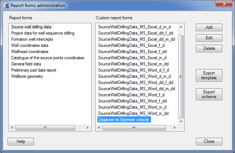Screen dimensions: 235x153
Task: Select the Задание на бурение ствола item
Action: (x=124, y=120)
